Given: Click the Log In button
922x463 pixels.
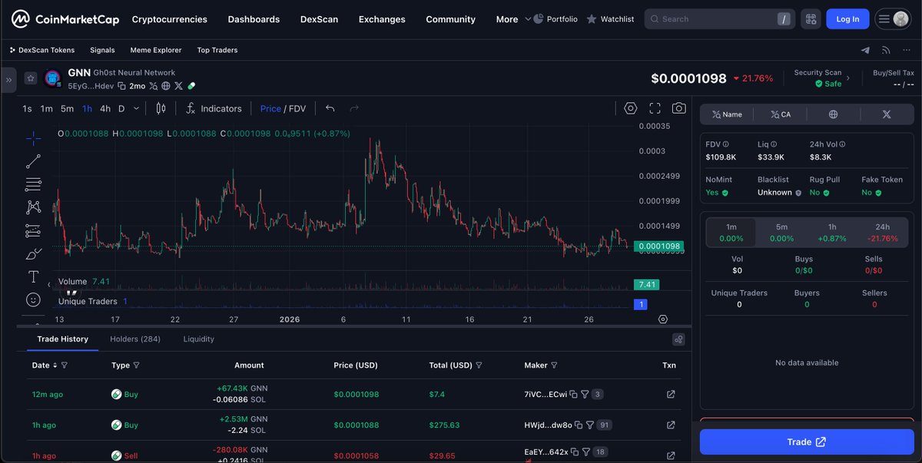Looking at the screenshot, I should (847, 19).
